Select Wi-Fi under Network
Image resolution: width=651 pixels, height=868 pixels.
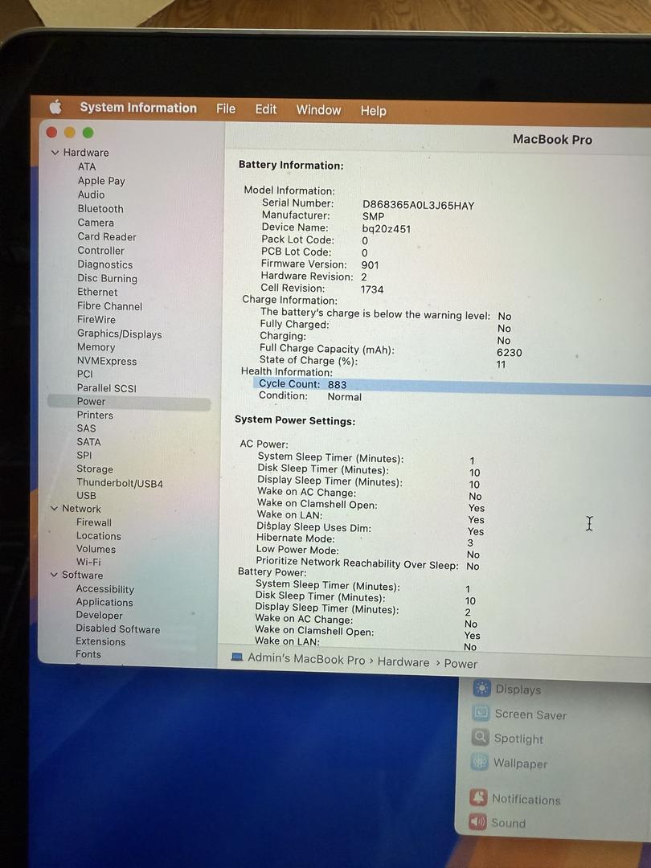[88, 562]
